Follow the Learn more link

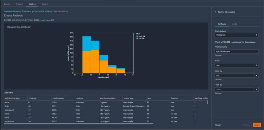(x=46, y=20)
